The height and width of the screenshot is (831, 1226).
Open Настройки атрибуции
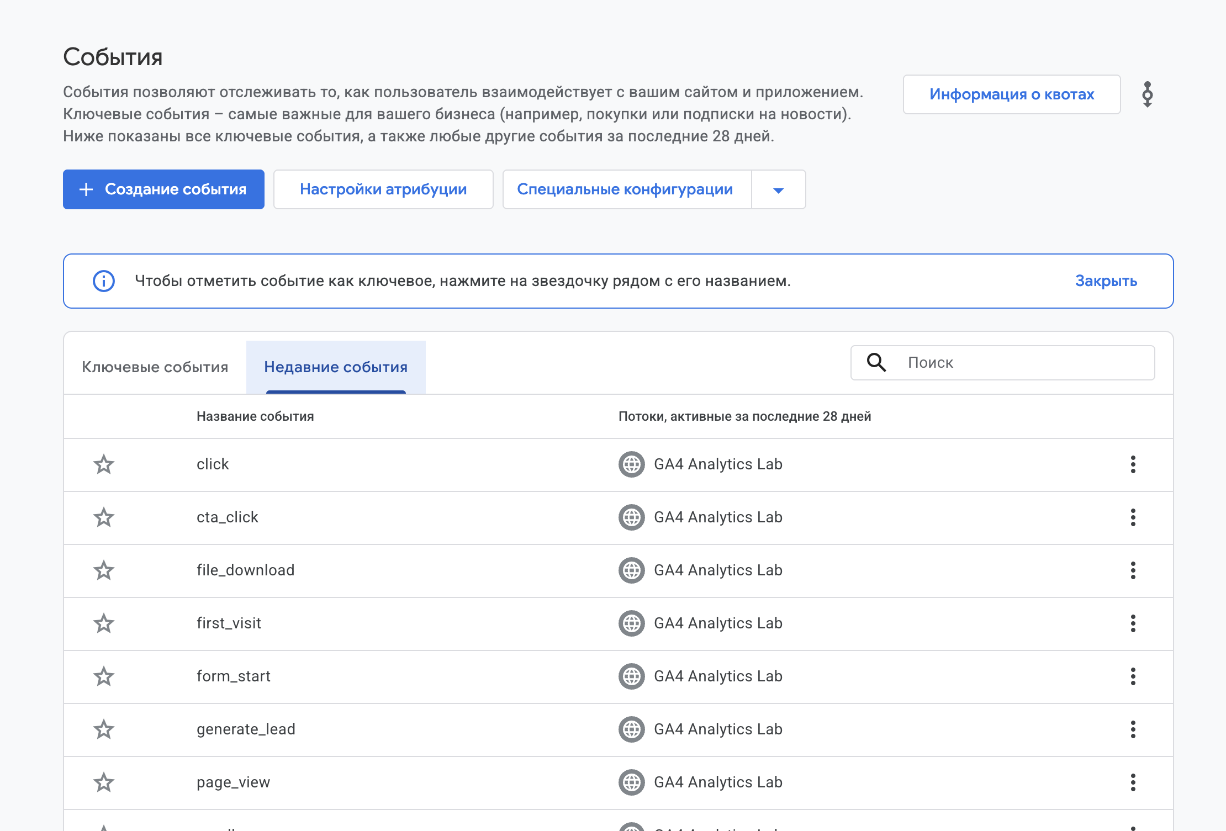383,189
